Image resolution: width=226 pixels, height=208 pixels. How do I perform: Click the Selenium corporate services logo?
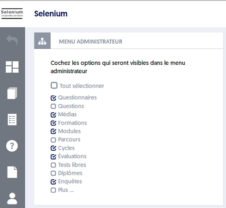click(12, 14)
